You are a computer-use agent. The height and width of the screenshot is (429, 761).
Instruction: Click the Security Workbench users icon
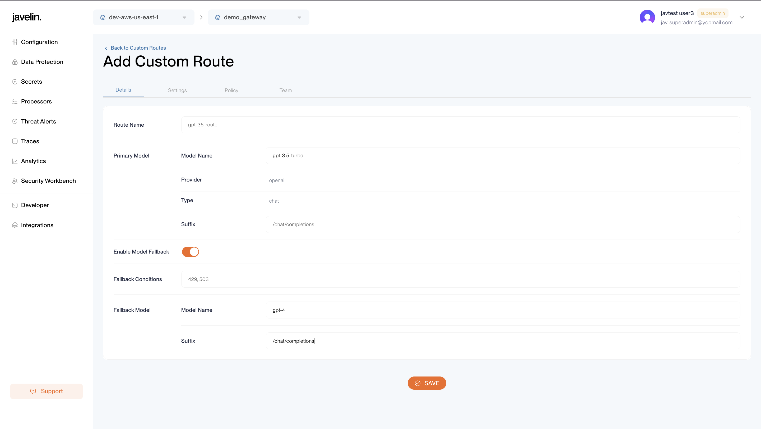pos(15,181)
